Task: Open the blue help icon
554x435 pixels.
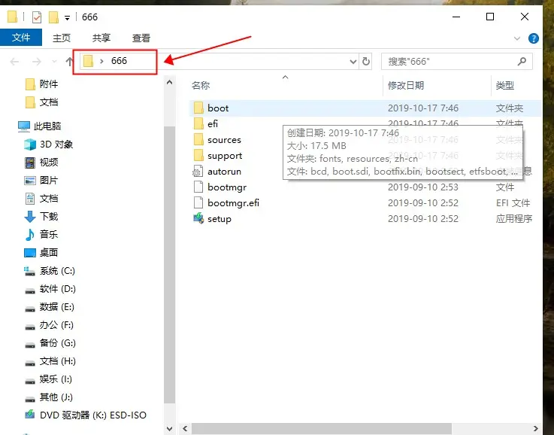Action: tap(534, 38)
